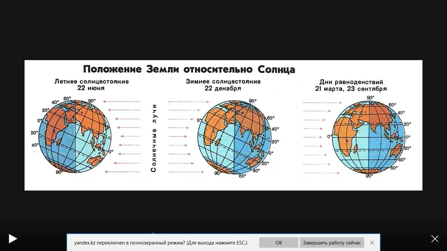Click the 'Зимнее солнцестояние' heading

(223, 81)
